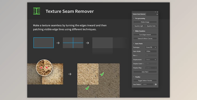This screenshot has height=100, width=197.
Task: Click the Flatten Image button
Action: (x=145, y=22)
